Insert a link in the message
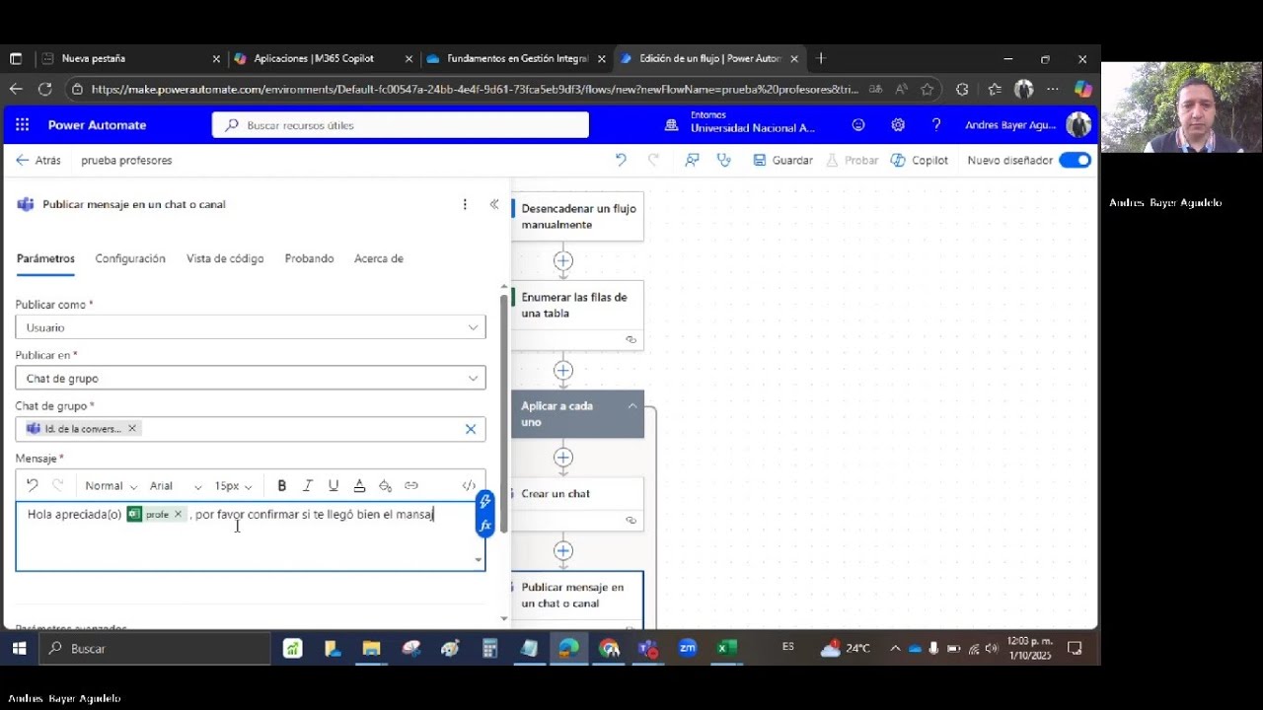 tap(411, 485)
